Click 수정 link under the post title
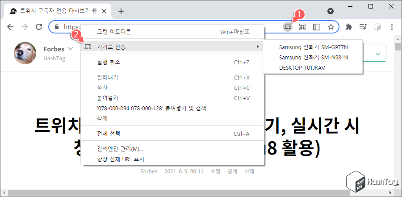Viewport: 402px width, 197px height. pos(215,172)
